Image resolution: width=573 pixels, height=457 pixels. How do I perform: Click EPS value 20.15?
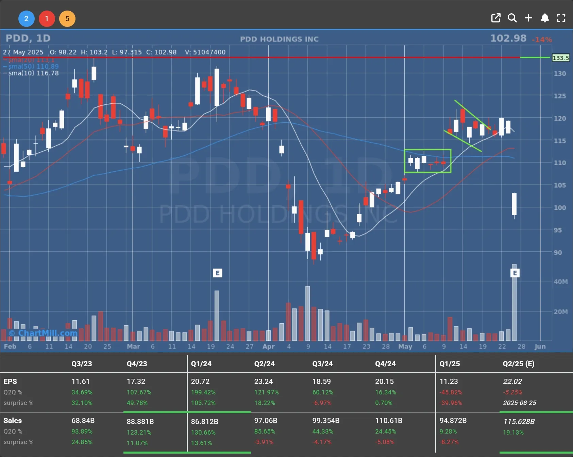pos(385,382)
